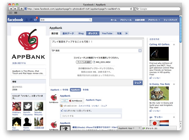Switch to the YouTube tab
The width and height of the screenshot is (189, 140).
[107, 33]
